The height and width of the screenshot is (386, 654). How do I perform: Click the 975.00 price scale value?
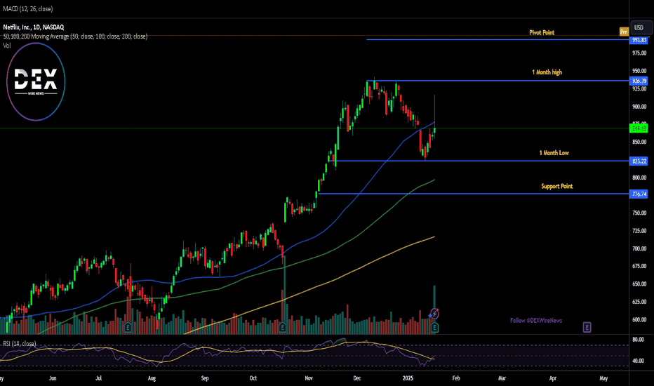click(639, 53)
